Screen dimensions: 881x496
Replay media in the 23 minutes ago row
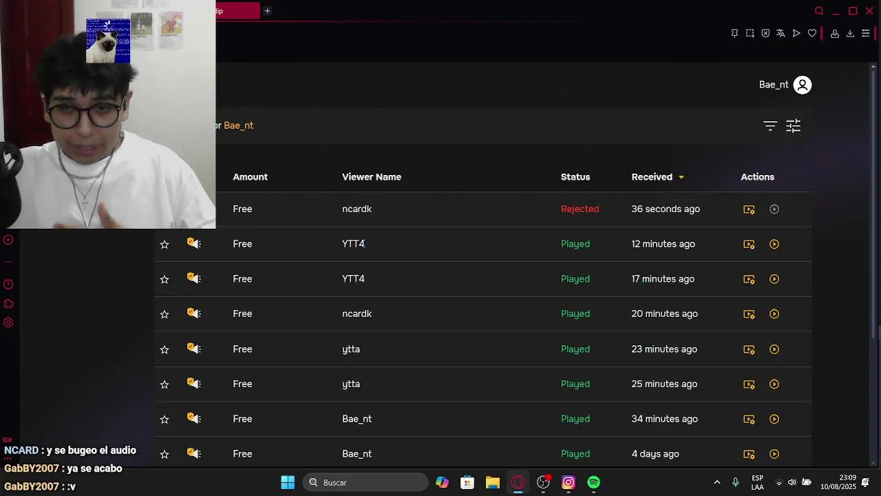coord(774,349)
